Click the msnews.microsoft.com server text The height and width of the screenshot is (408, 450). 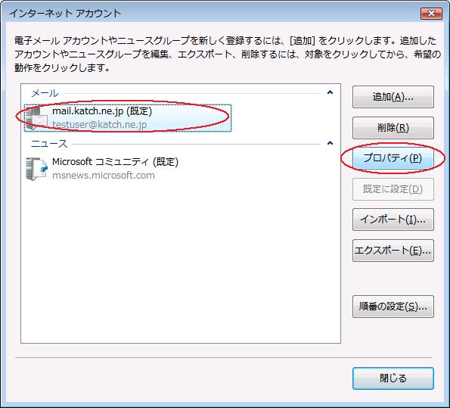coord(104,176)
